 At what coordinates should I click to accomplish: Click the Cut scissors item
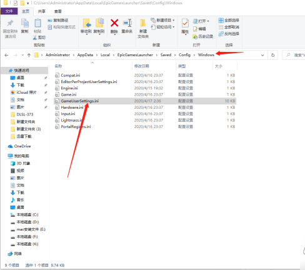tap(39, 37)
